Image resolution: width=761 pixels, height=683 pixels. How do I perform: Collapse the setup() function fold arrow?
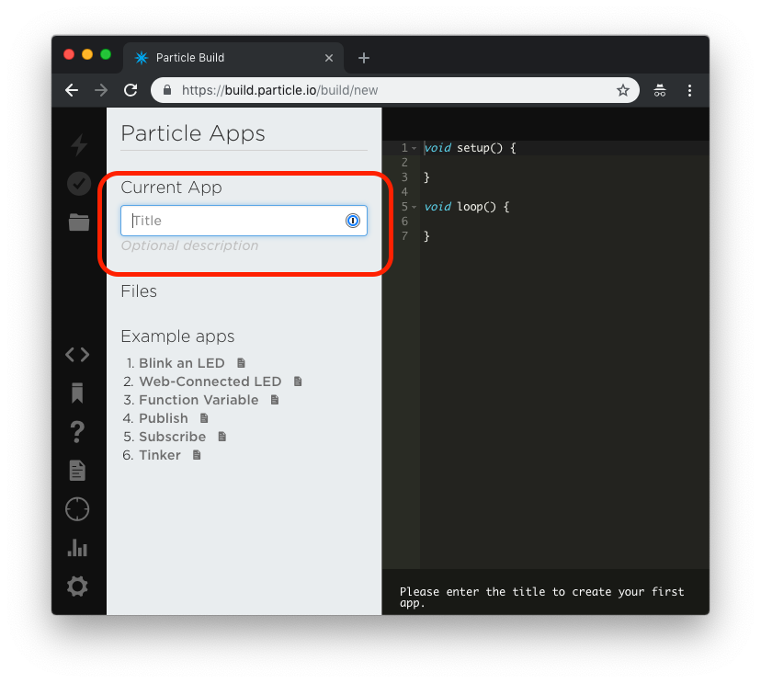pyautogui.click(x=415, y=148)
